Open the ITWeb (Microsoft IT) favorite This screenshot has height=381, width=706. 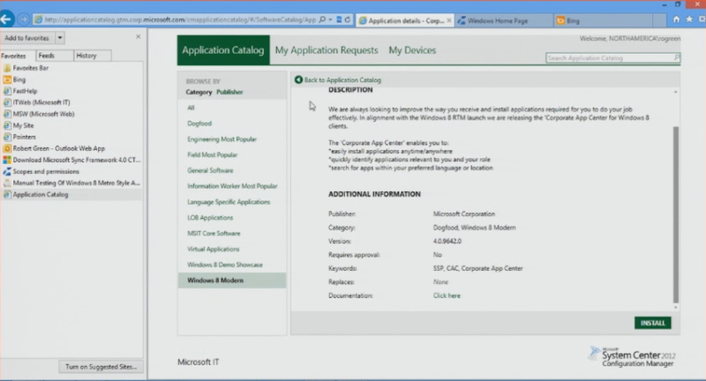[x=41, y=102]
